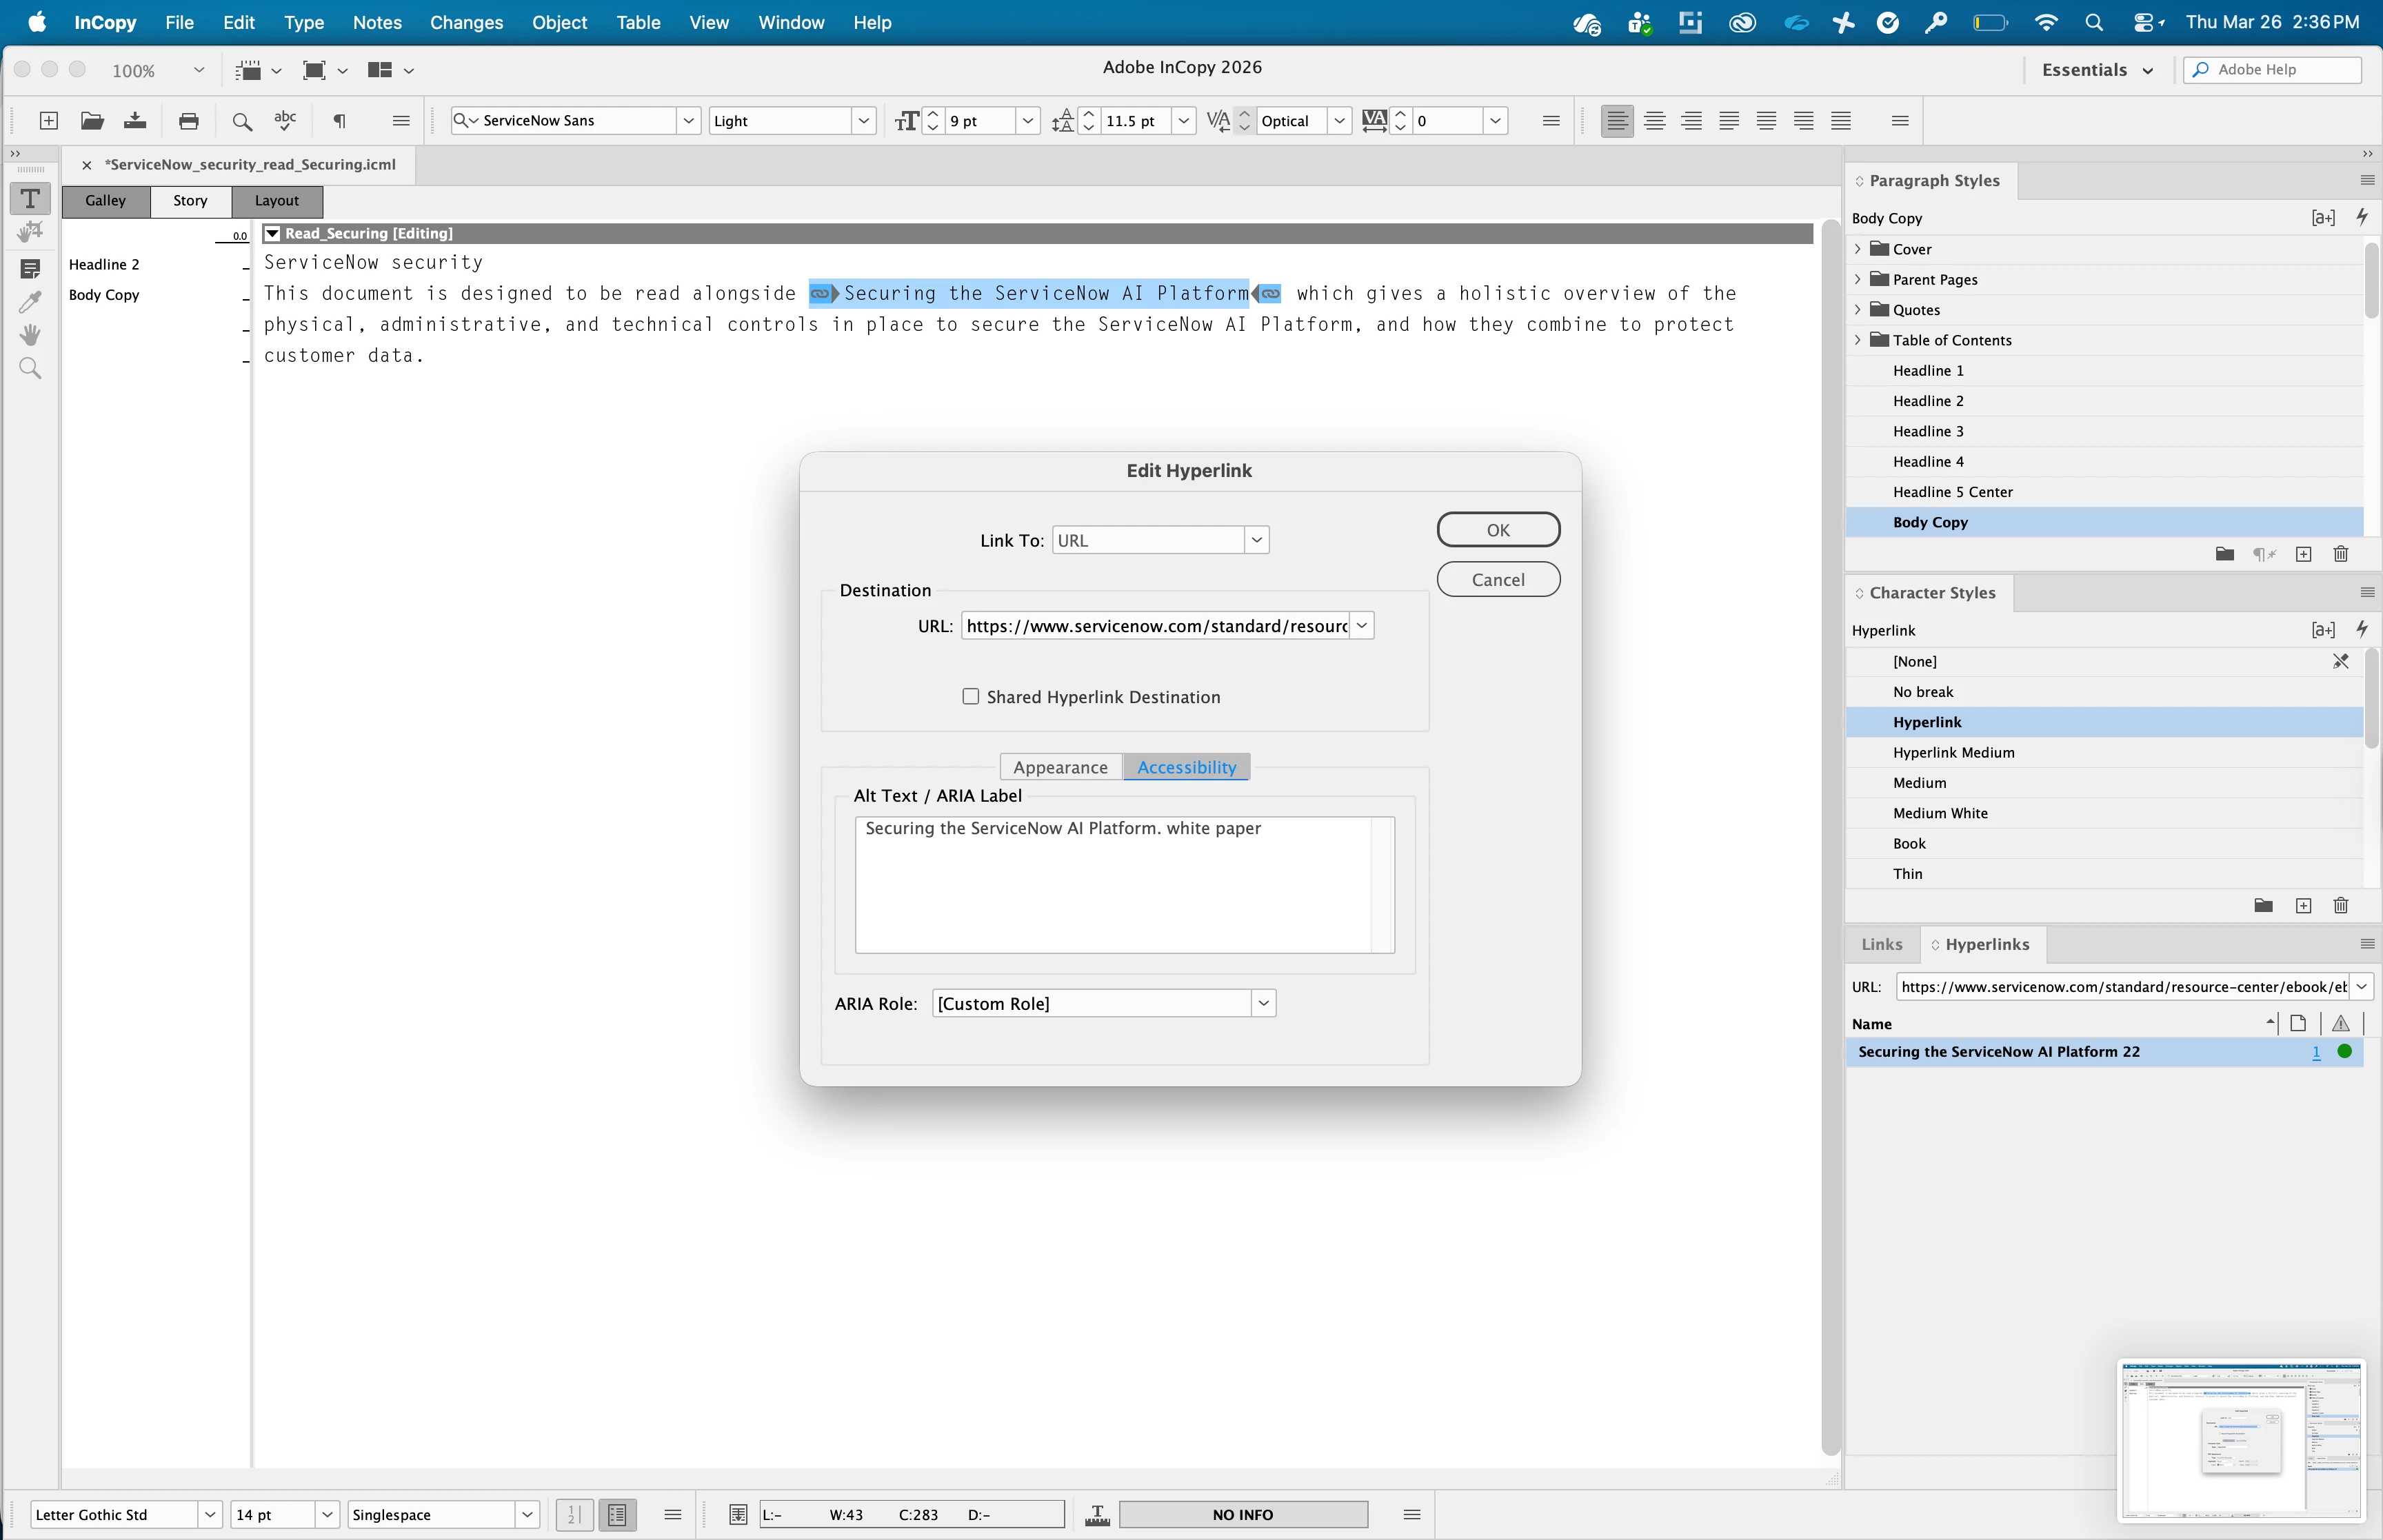Screen dimensions: 2383x1540
Task: Enable Shared Hyperlink Destination checkbox
Action: click(970, 697)
